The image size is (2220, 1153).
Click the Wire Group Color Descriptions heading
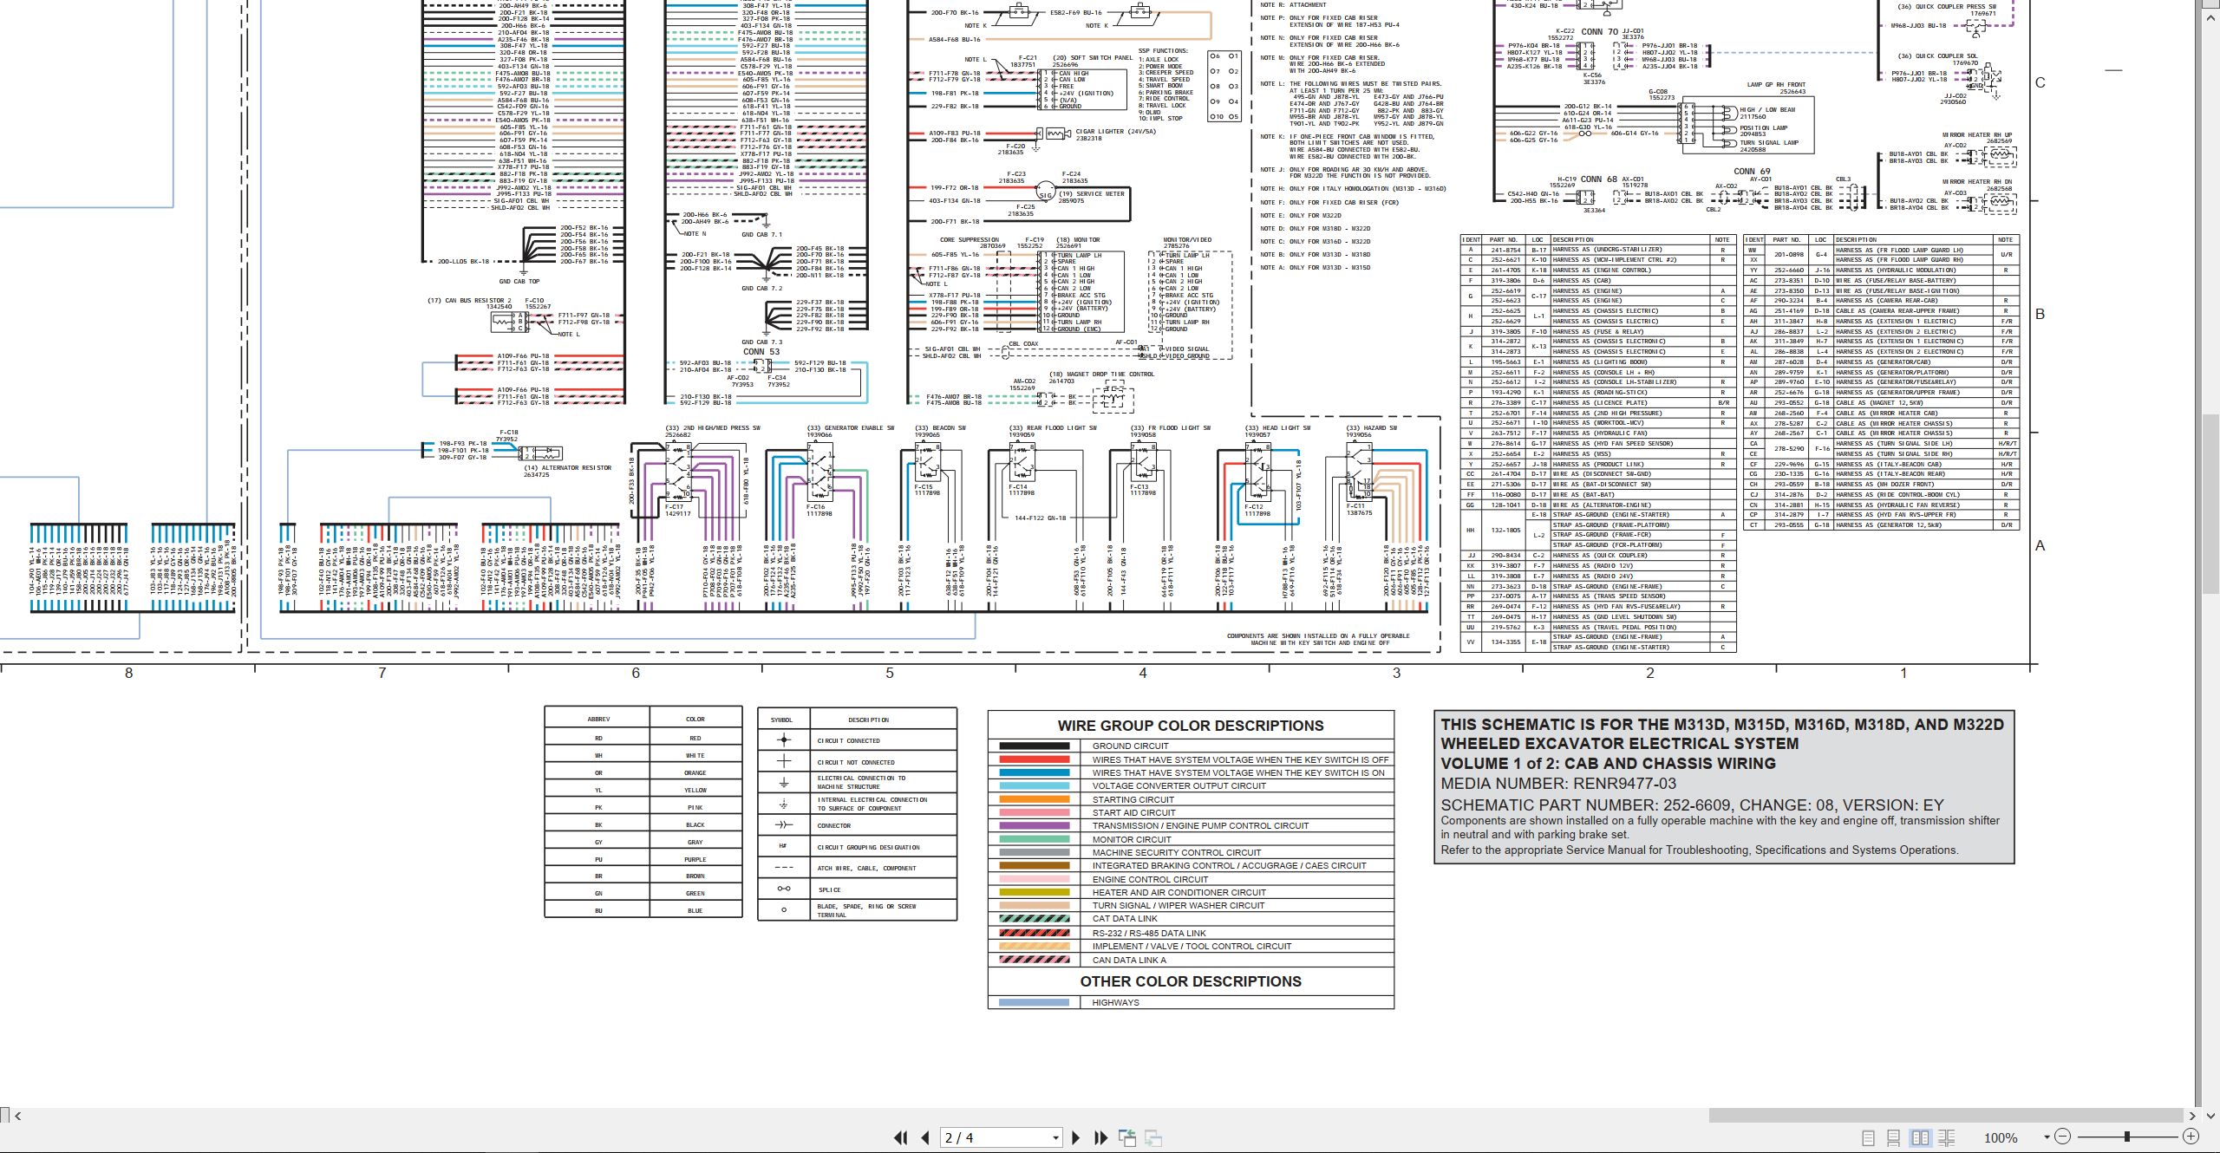point(1191,726)
